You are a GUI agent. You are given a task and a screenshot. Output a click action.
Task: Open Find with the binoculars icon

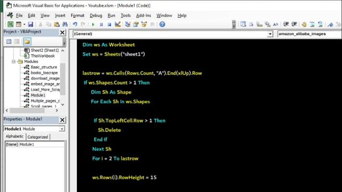point(65,24)
